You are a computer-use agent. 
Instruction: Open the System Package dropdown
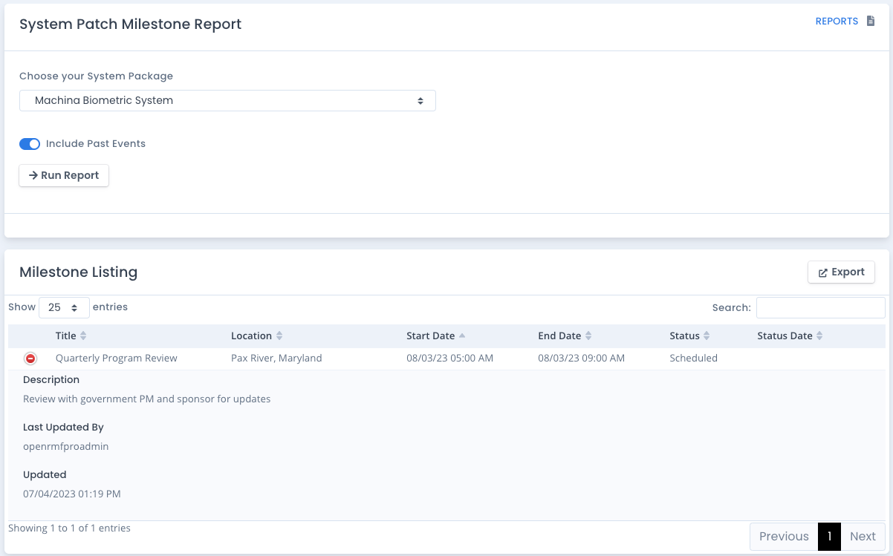227,101
